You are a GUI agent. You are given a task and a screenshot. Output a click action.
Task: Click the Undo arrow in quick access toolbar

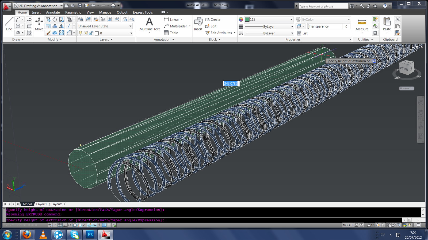(x=93, y=6)
